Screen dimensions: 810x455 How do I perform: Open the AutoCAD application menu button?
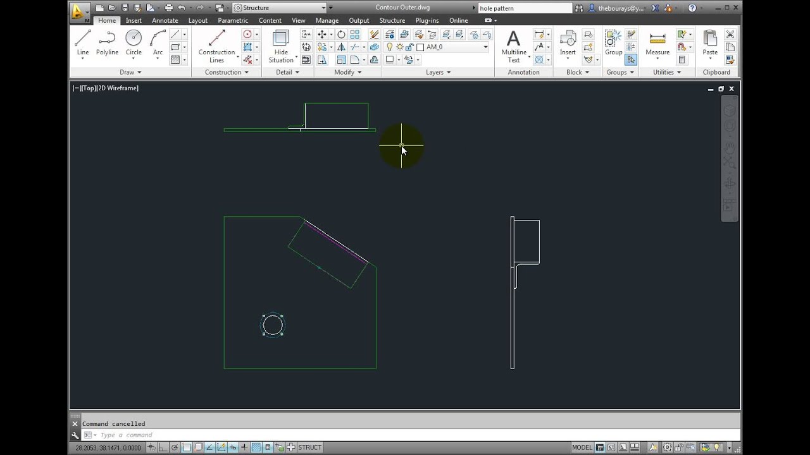tap(79, 11)
